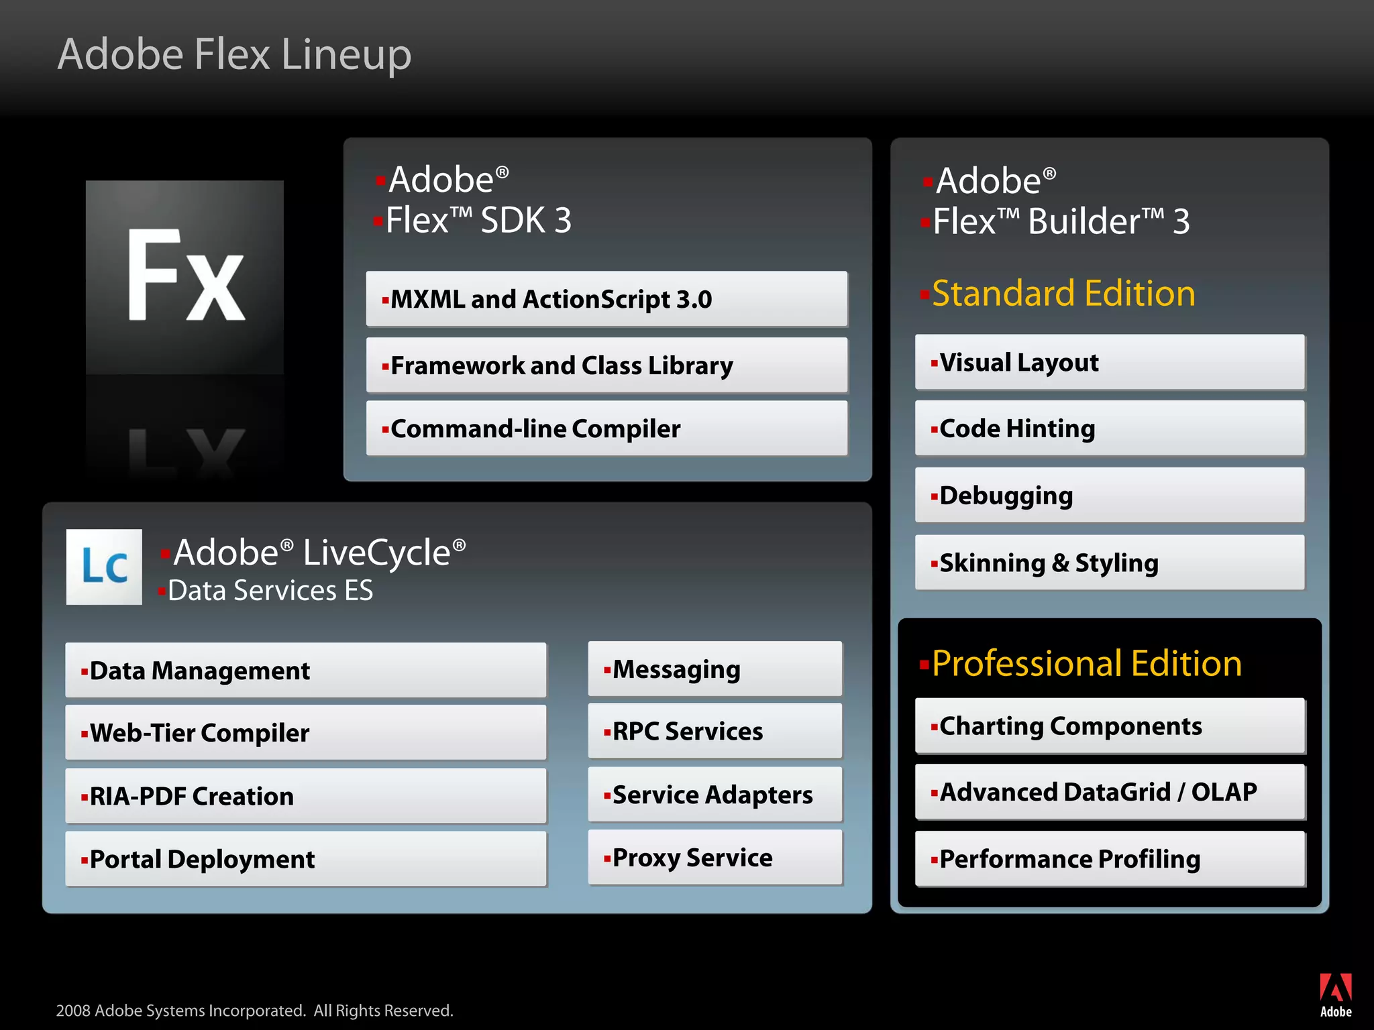The width and height of the screenshot is (1374, 1030).
Task: Select the Messaging box
Action: 715,669
